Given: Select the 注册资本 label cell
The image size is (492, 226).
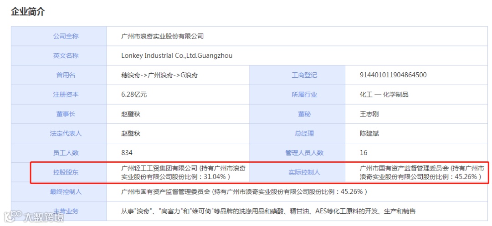Looking at the screenshot, I should coord(59,95).
